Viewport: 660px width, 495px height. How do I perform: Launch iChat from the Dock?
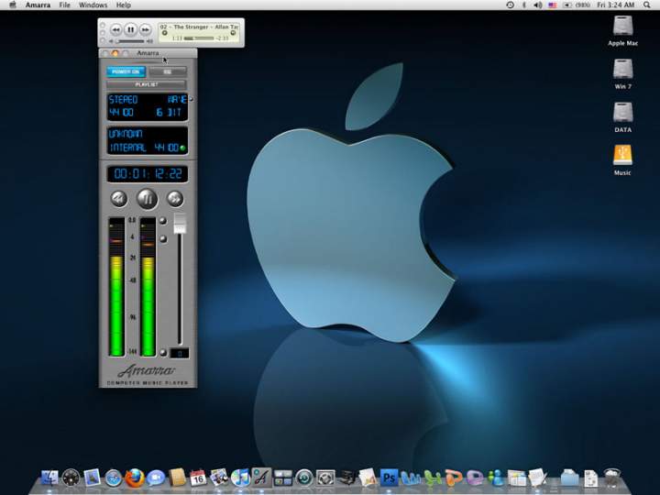[156, 478]
